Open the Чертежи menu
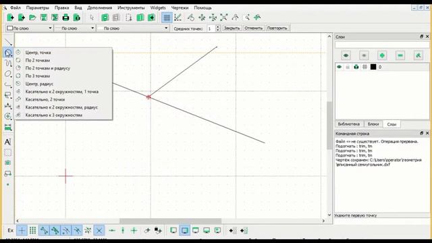Image resolution: width=432 pixels, height=243 pixels. (180, 7)
